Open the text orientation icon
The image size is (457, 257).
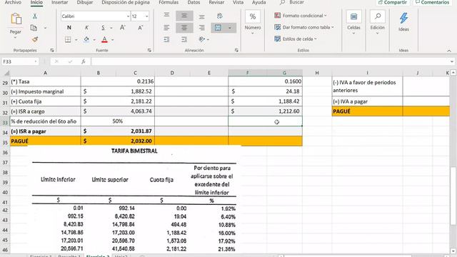[x=201, y=39]
